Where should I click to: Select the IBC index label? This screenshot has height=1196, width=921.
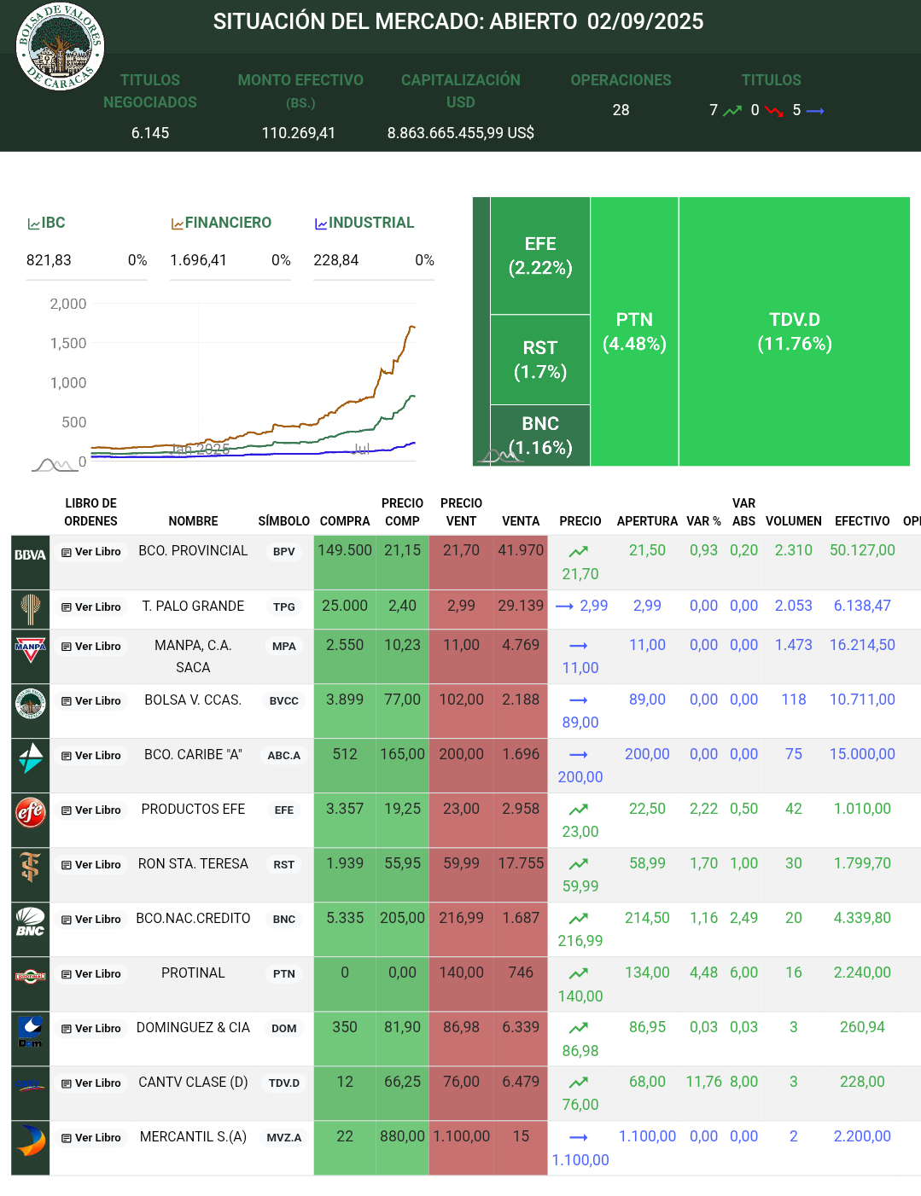pyautogui.click(x=54, y=223)
